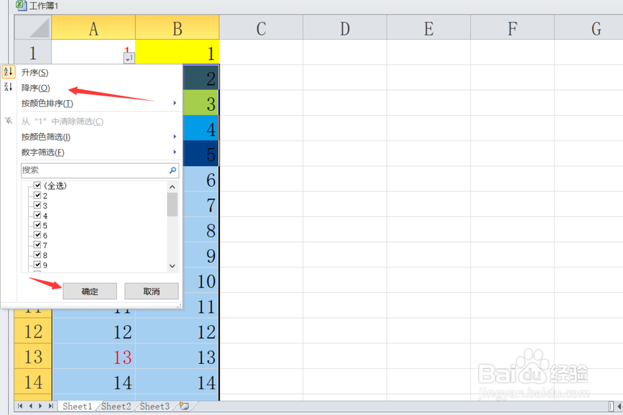This screenshot has width=623, height=415.
Task: Select column F header
Action: click(x=513, y=27)
